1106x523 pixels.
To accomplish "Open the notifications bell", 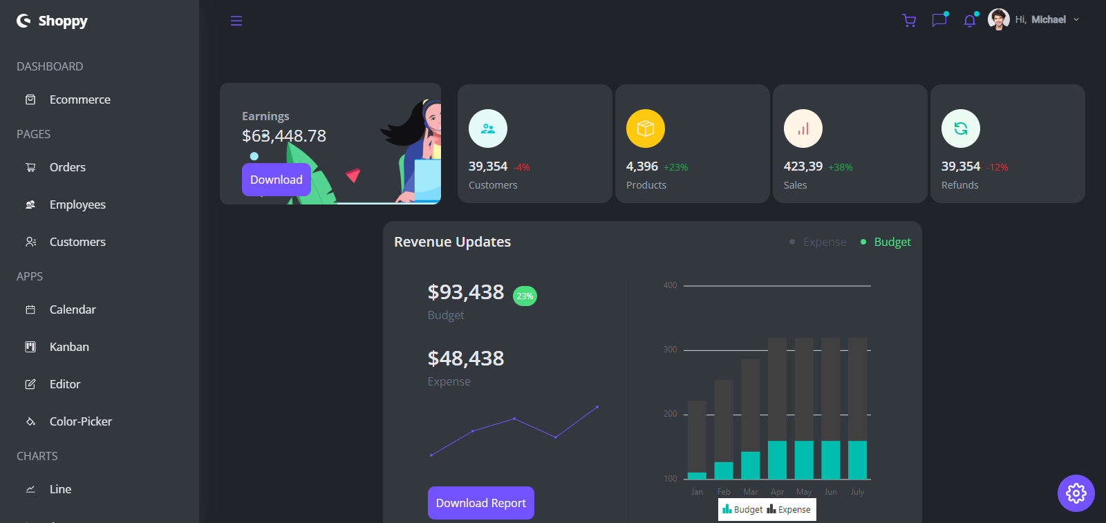I will pyautogui.click(x=970, y=21).
